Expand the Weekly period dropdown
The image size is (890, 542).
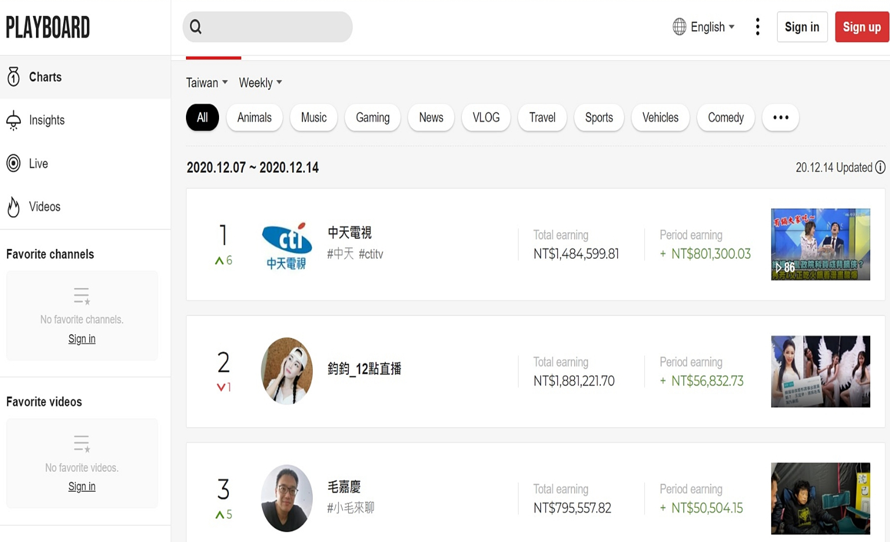(x=260, y=83)
